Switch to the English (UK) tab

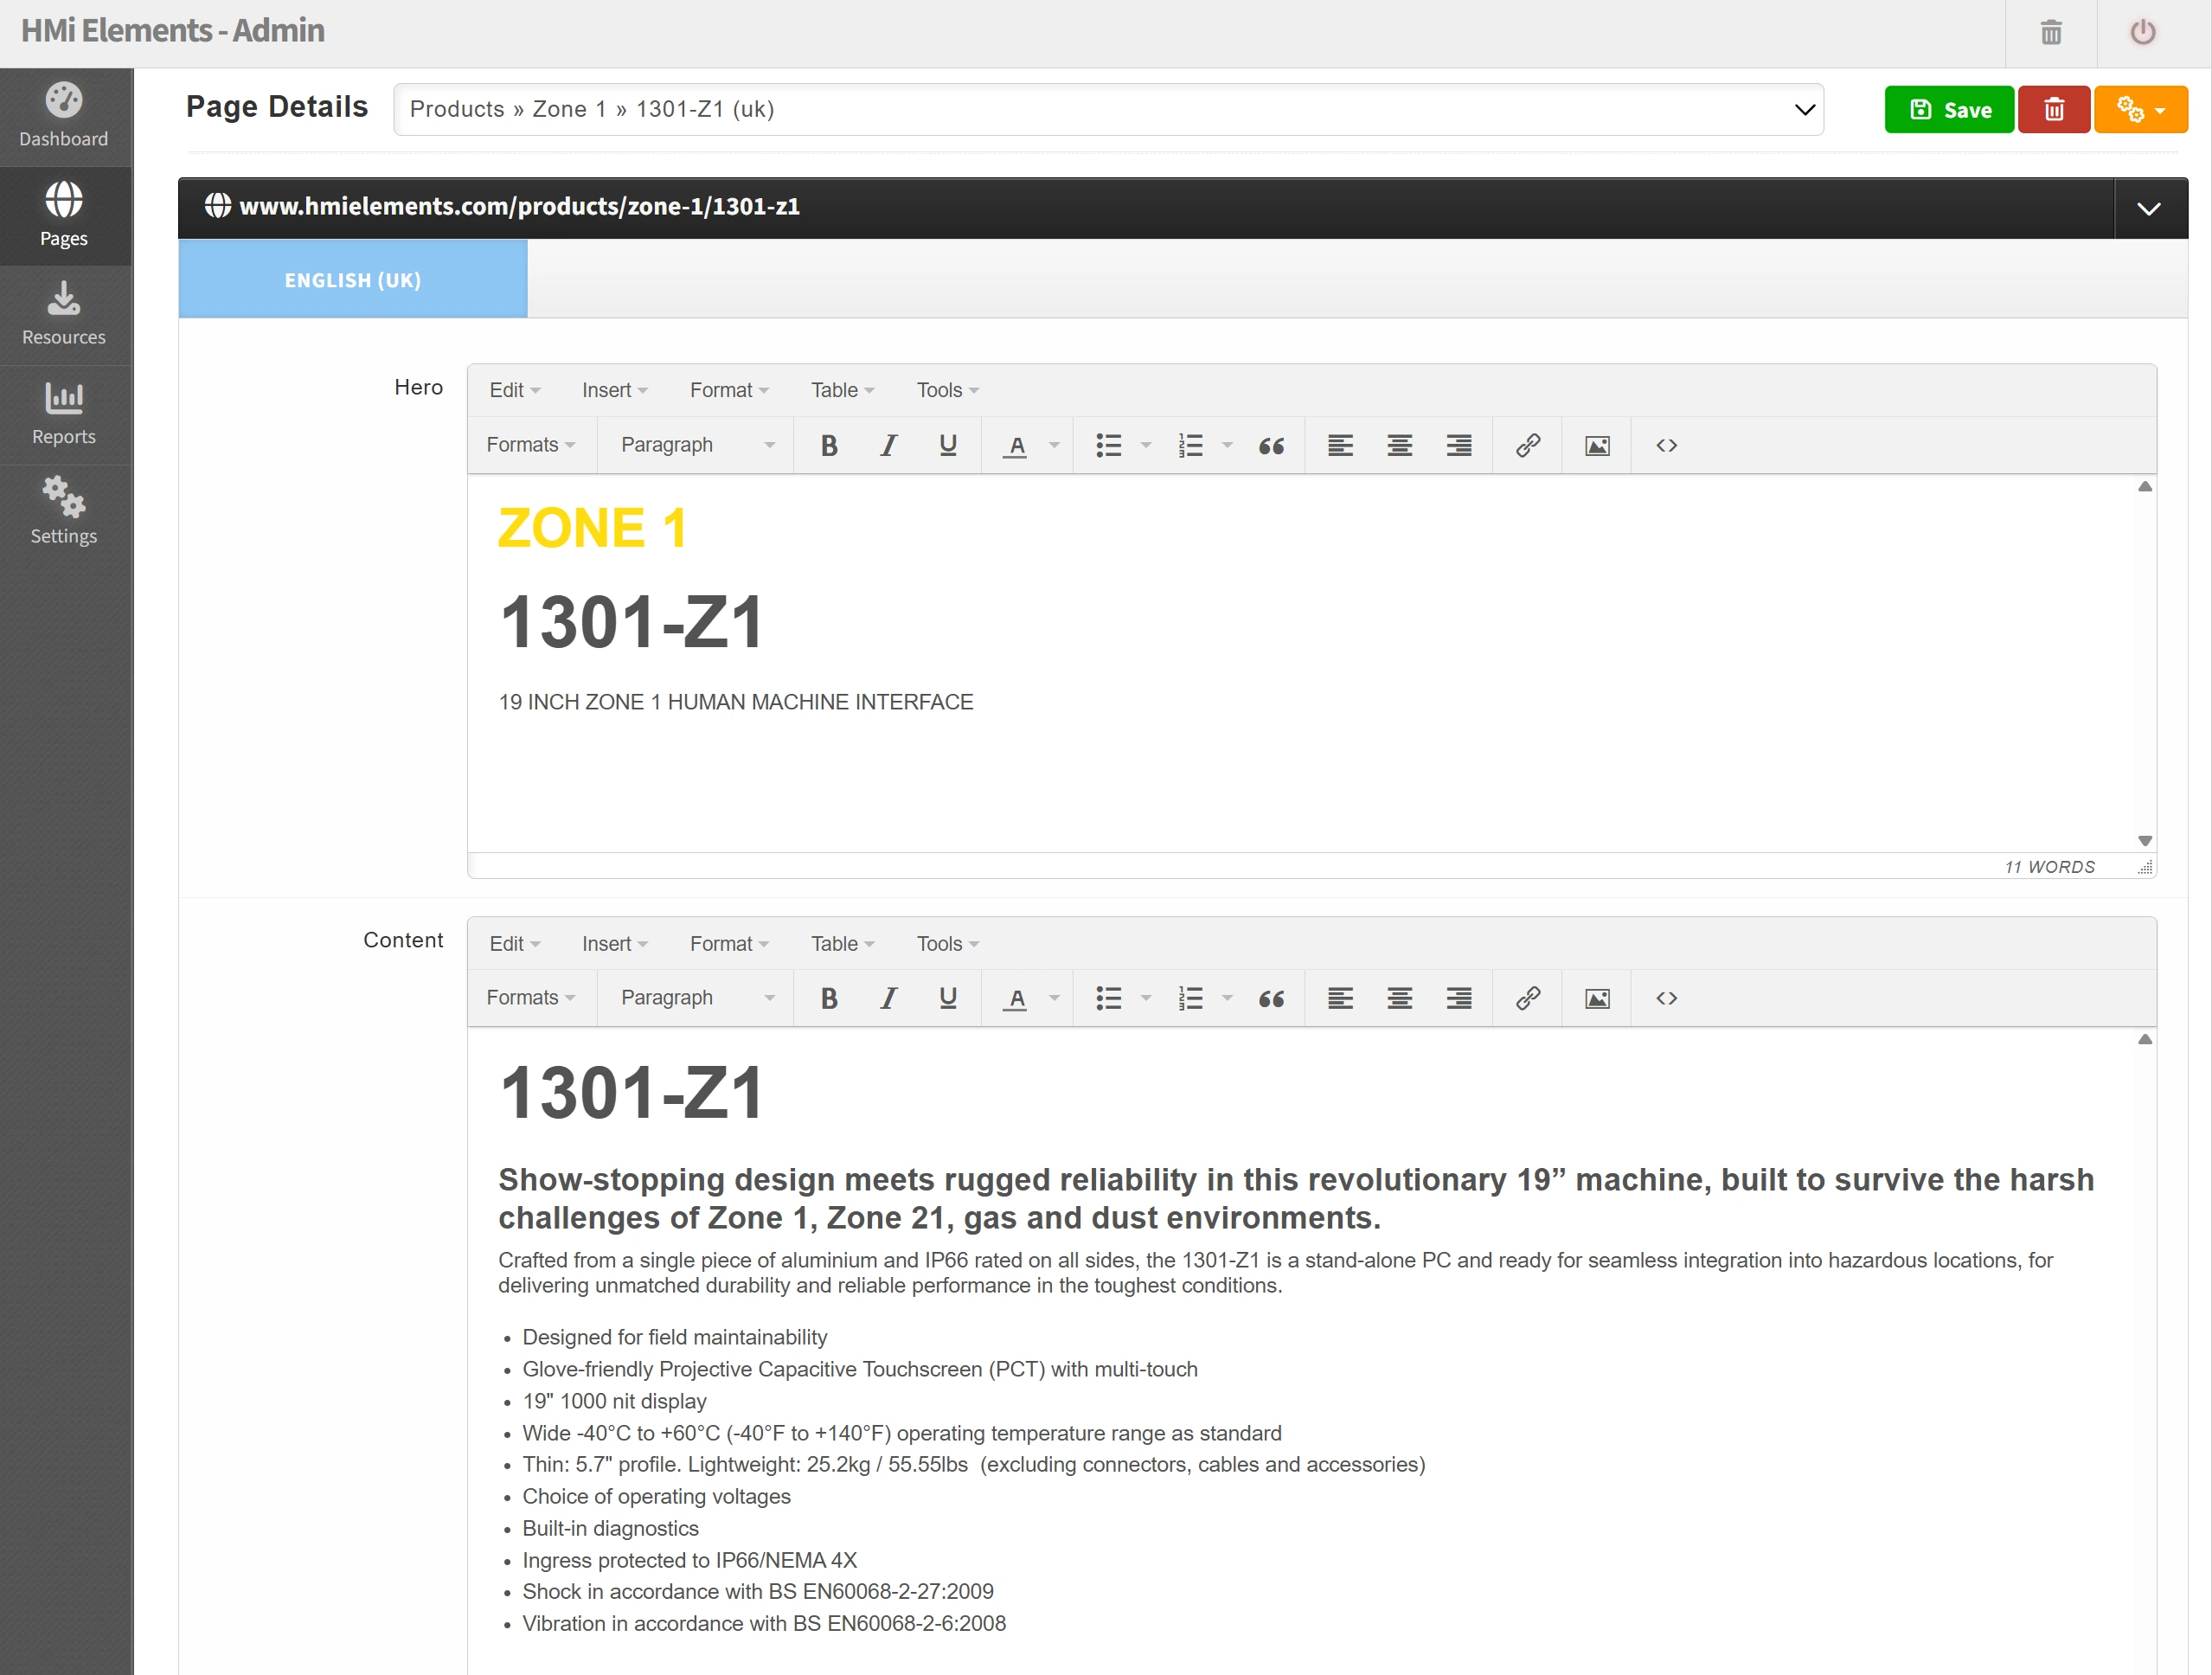352,280
